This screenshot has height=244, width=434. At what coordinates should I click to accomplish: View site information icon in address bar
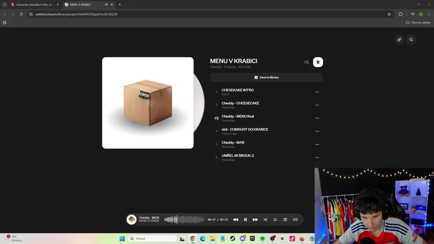tap(31, 14)
